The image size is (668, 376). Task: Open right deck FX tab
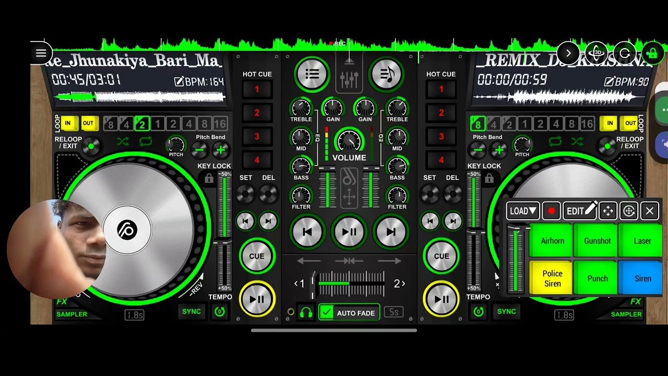(x=635, y=302)
